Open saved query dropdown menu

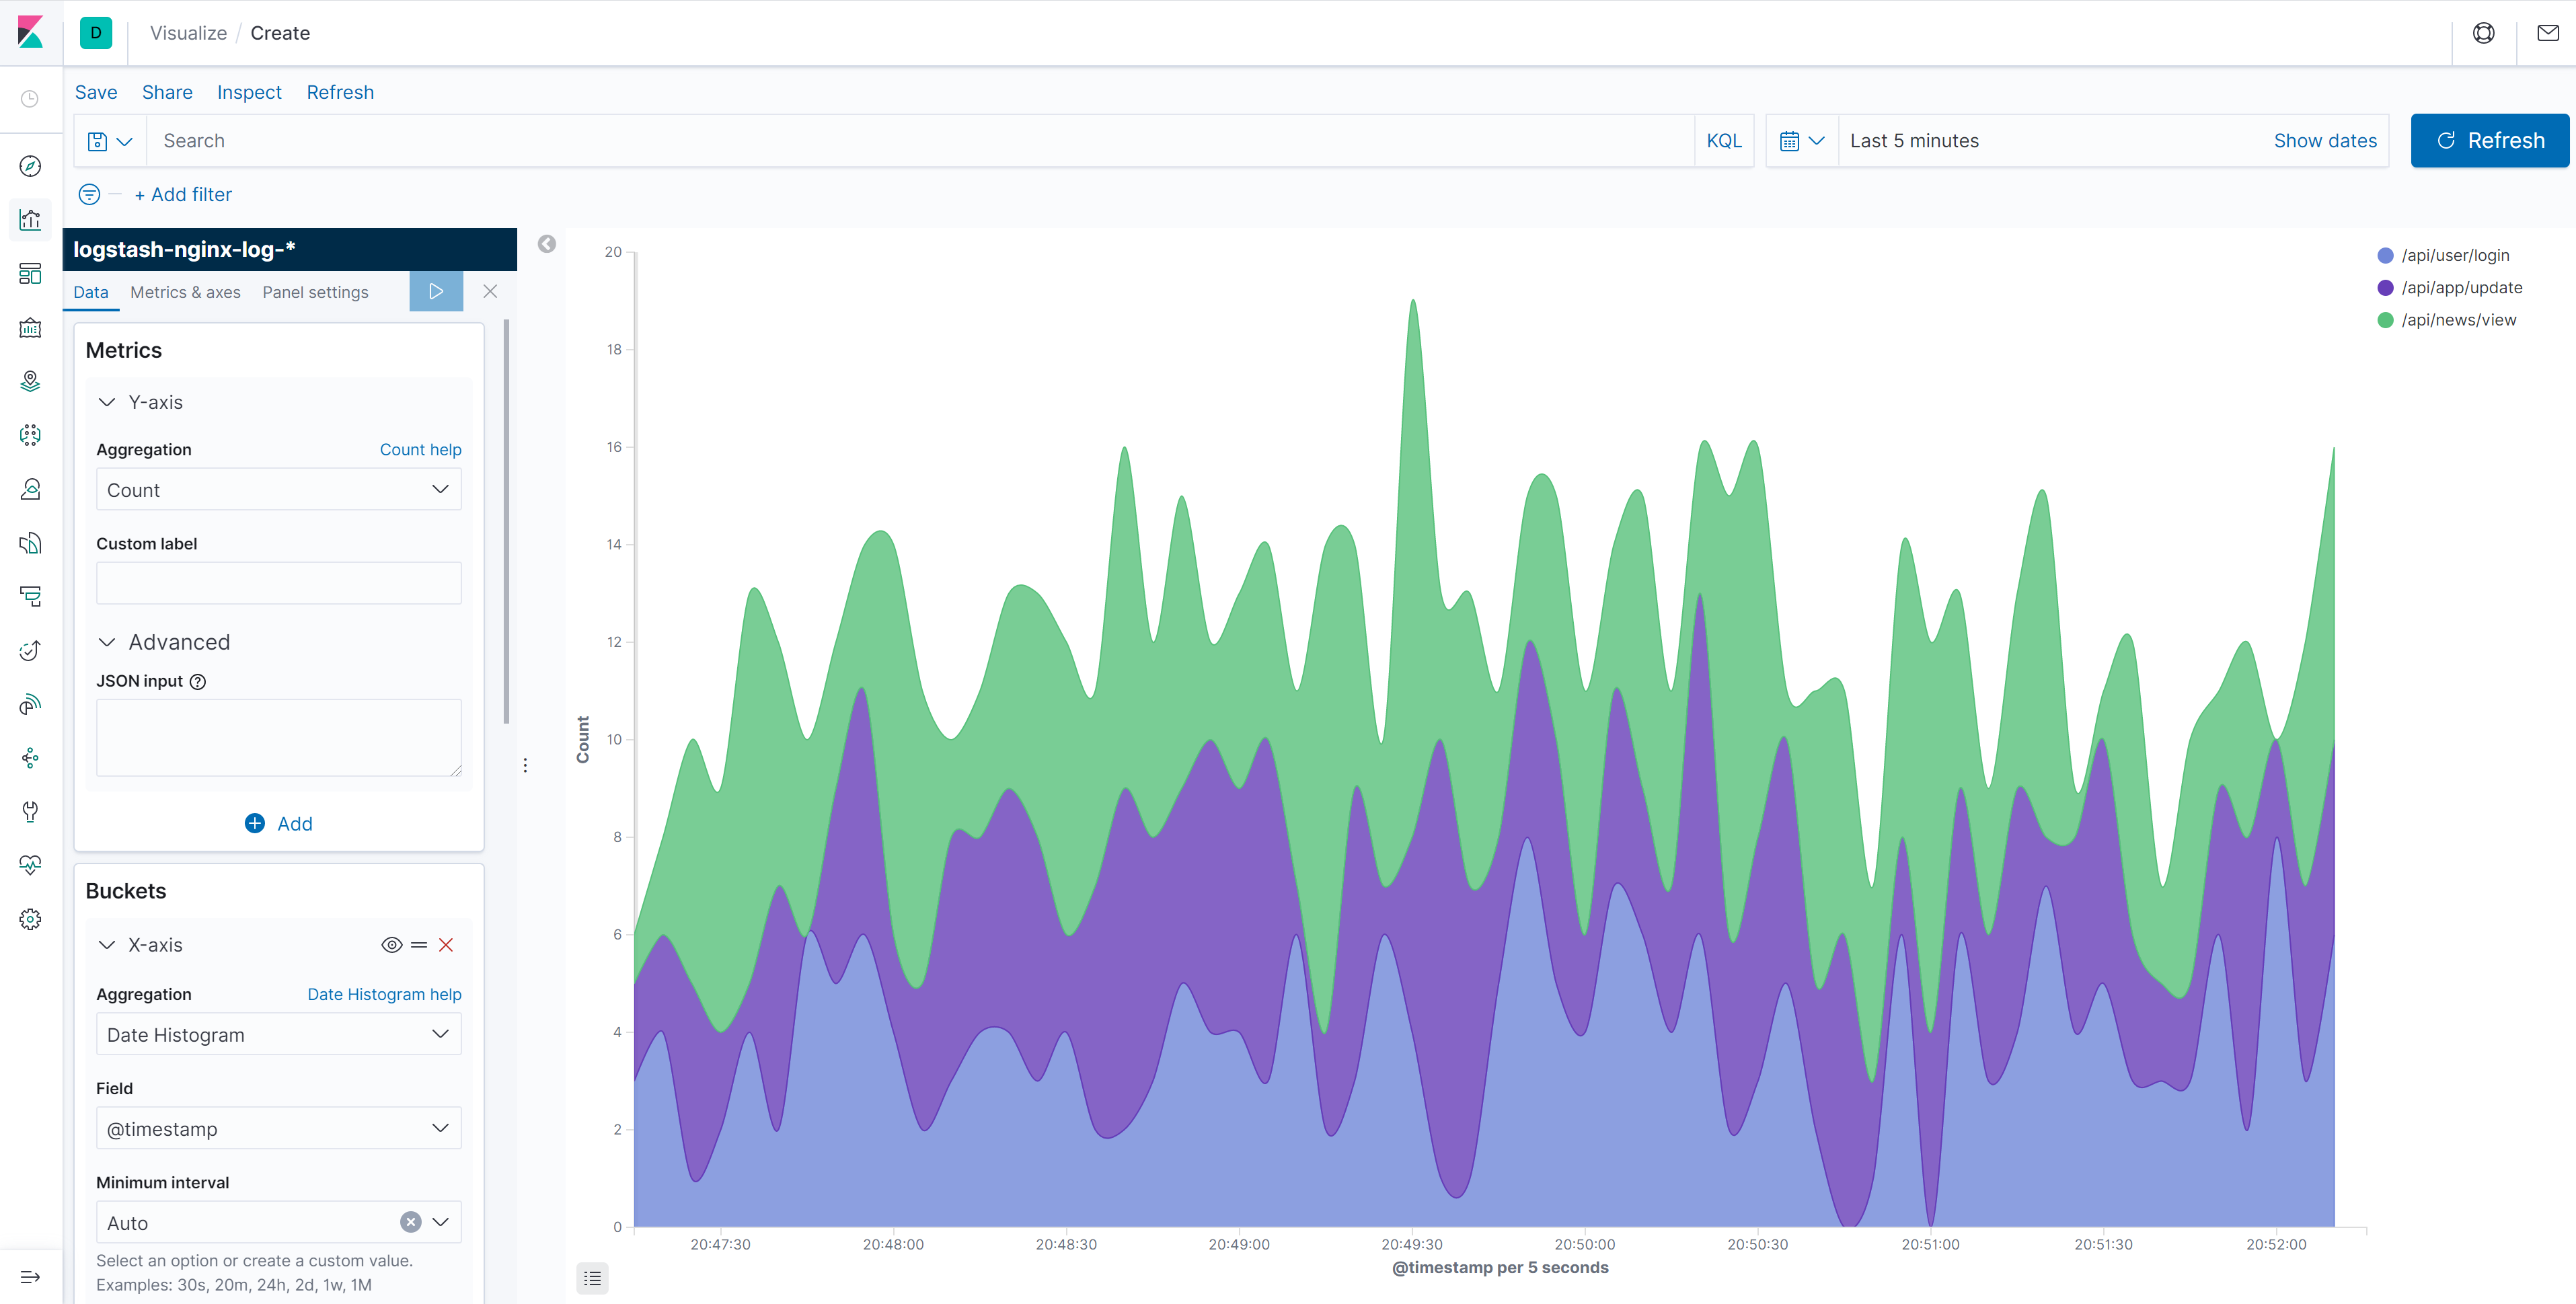[110, 141]
